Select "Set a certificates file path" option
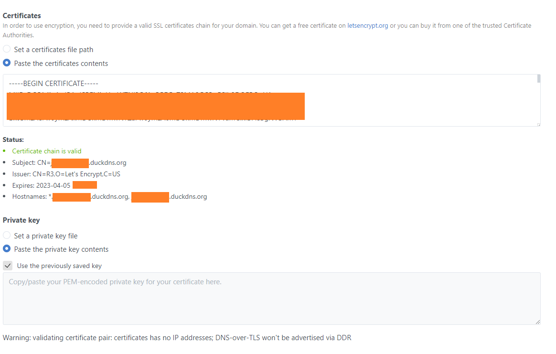The width and height of the screenshot is (556, 354). point(6,48)
